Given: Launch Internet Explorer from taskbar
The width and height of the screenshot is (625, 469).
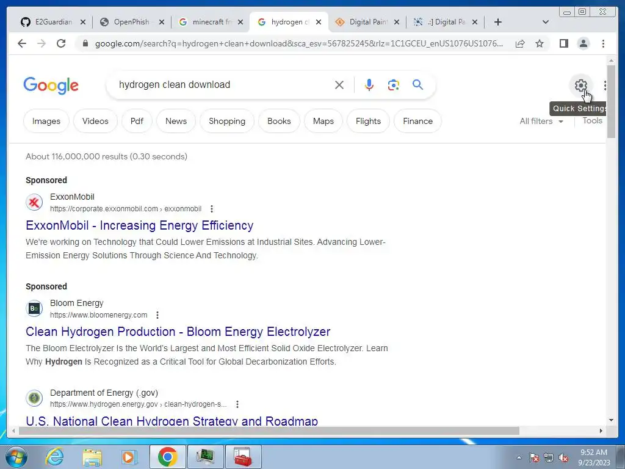Looking at the screenshot, I should click(54, 457).
